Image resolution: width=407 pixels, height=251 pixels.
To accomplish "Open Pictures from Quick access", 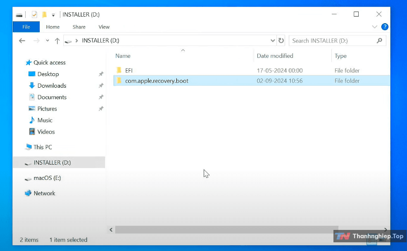I will click(47, 109).
